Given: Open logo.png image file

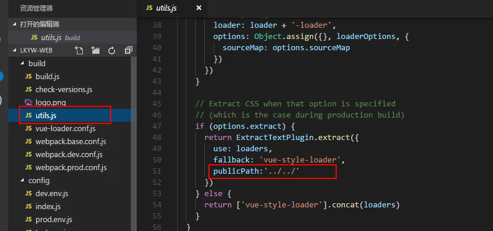Looking at the screenshot, I should [51, 103].
